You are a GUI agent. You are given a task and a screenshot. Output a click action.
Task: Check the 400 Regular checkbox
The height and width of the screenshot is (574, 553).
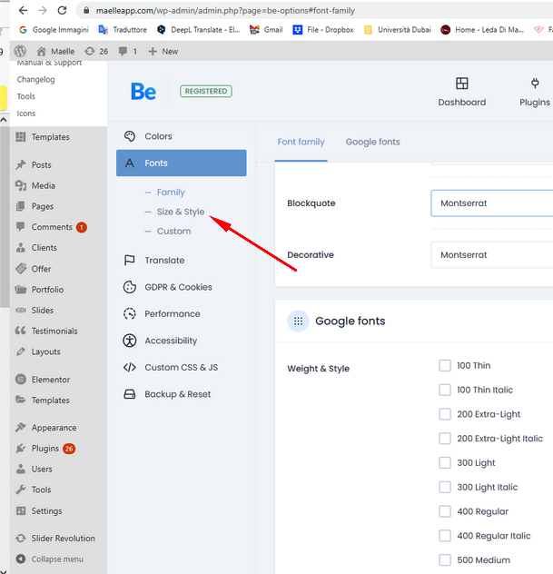[x=445, y=511]
